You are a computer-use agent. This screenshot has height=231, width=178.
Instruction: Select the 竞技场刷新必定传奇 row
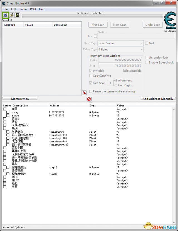click(87, 161)
